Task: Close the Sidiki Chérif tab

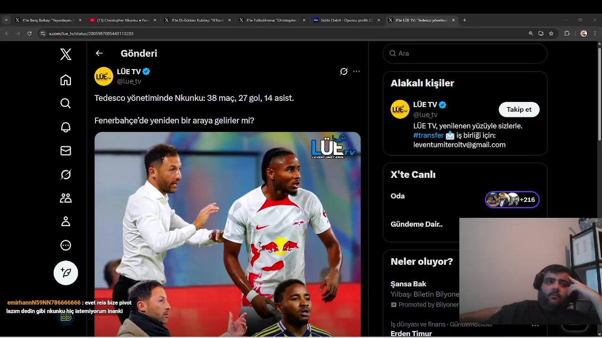Action: [379, 20]
